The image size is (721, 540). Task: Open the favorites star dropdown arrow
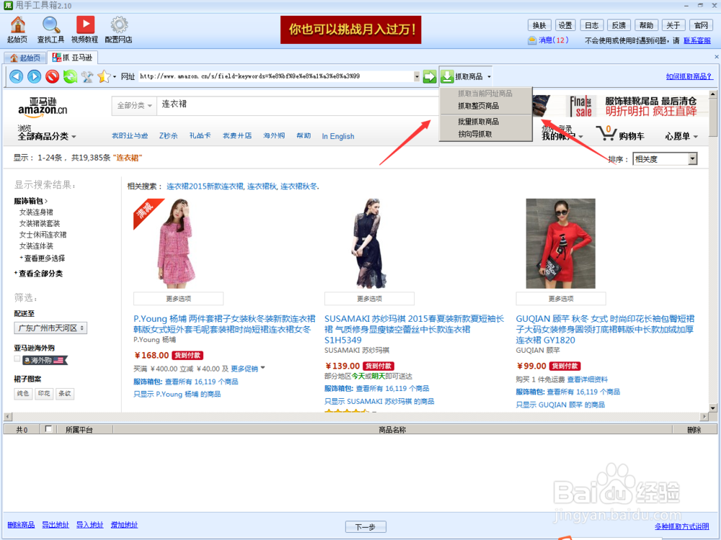115,77
